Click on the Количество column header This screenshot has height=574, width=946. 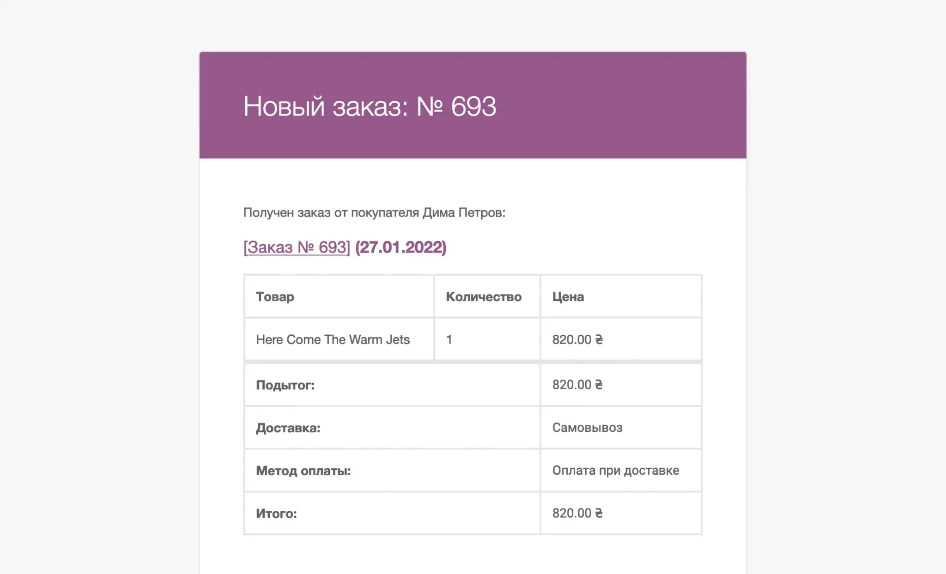484,296
